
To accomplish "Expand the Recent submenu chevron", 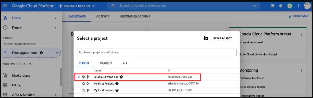I will [x=55, y=28].
